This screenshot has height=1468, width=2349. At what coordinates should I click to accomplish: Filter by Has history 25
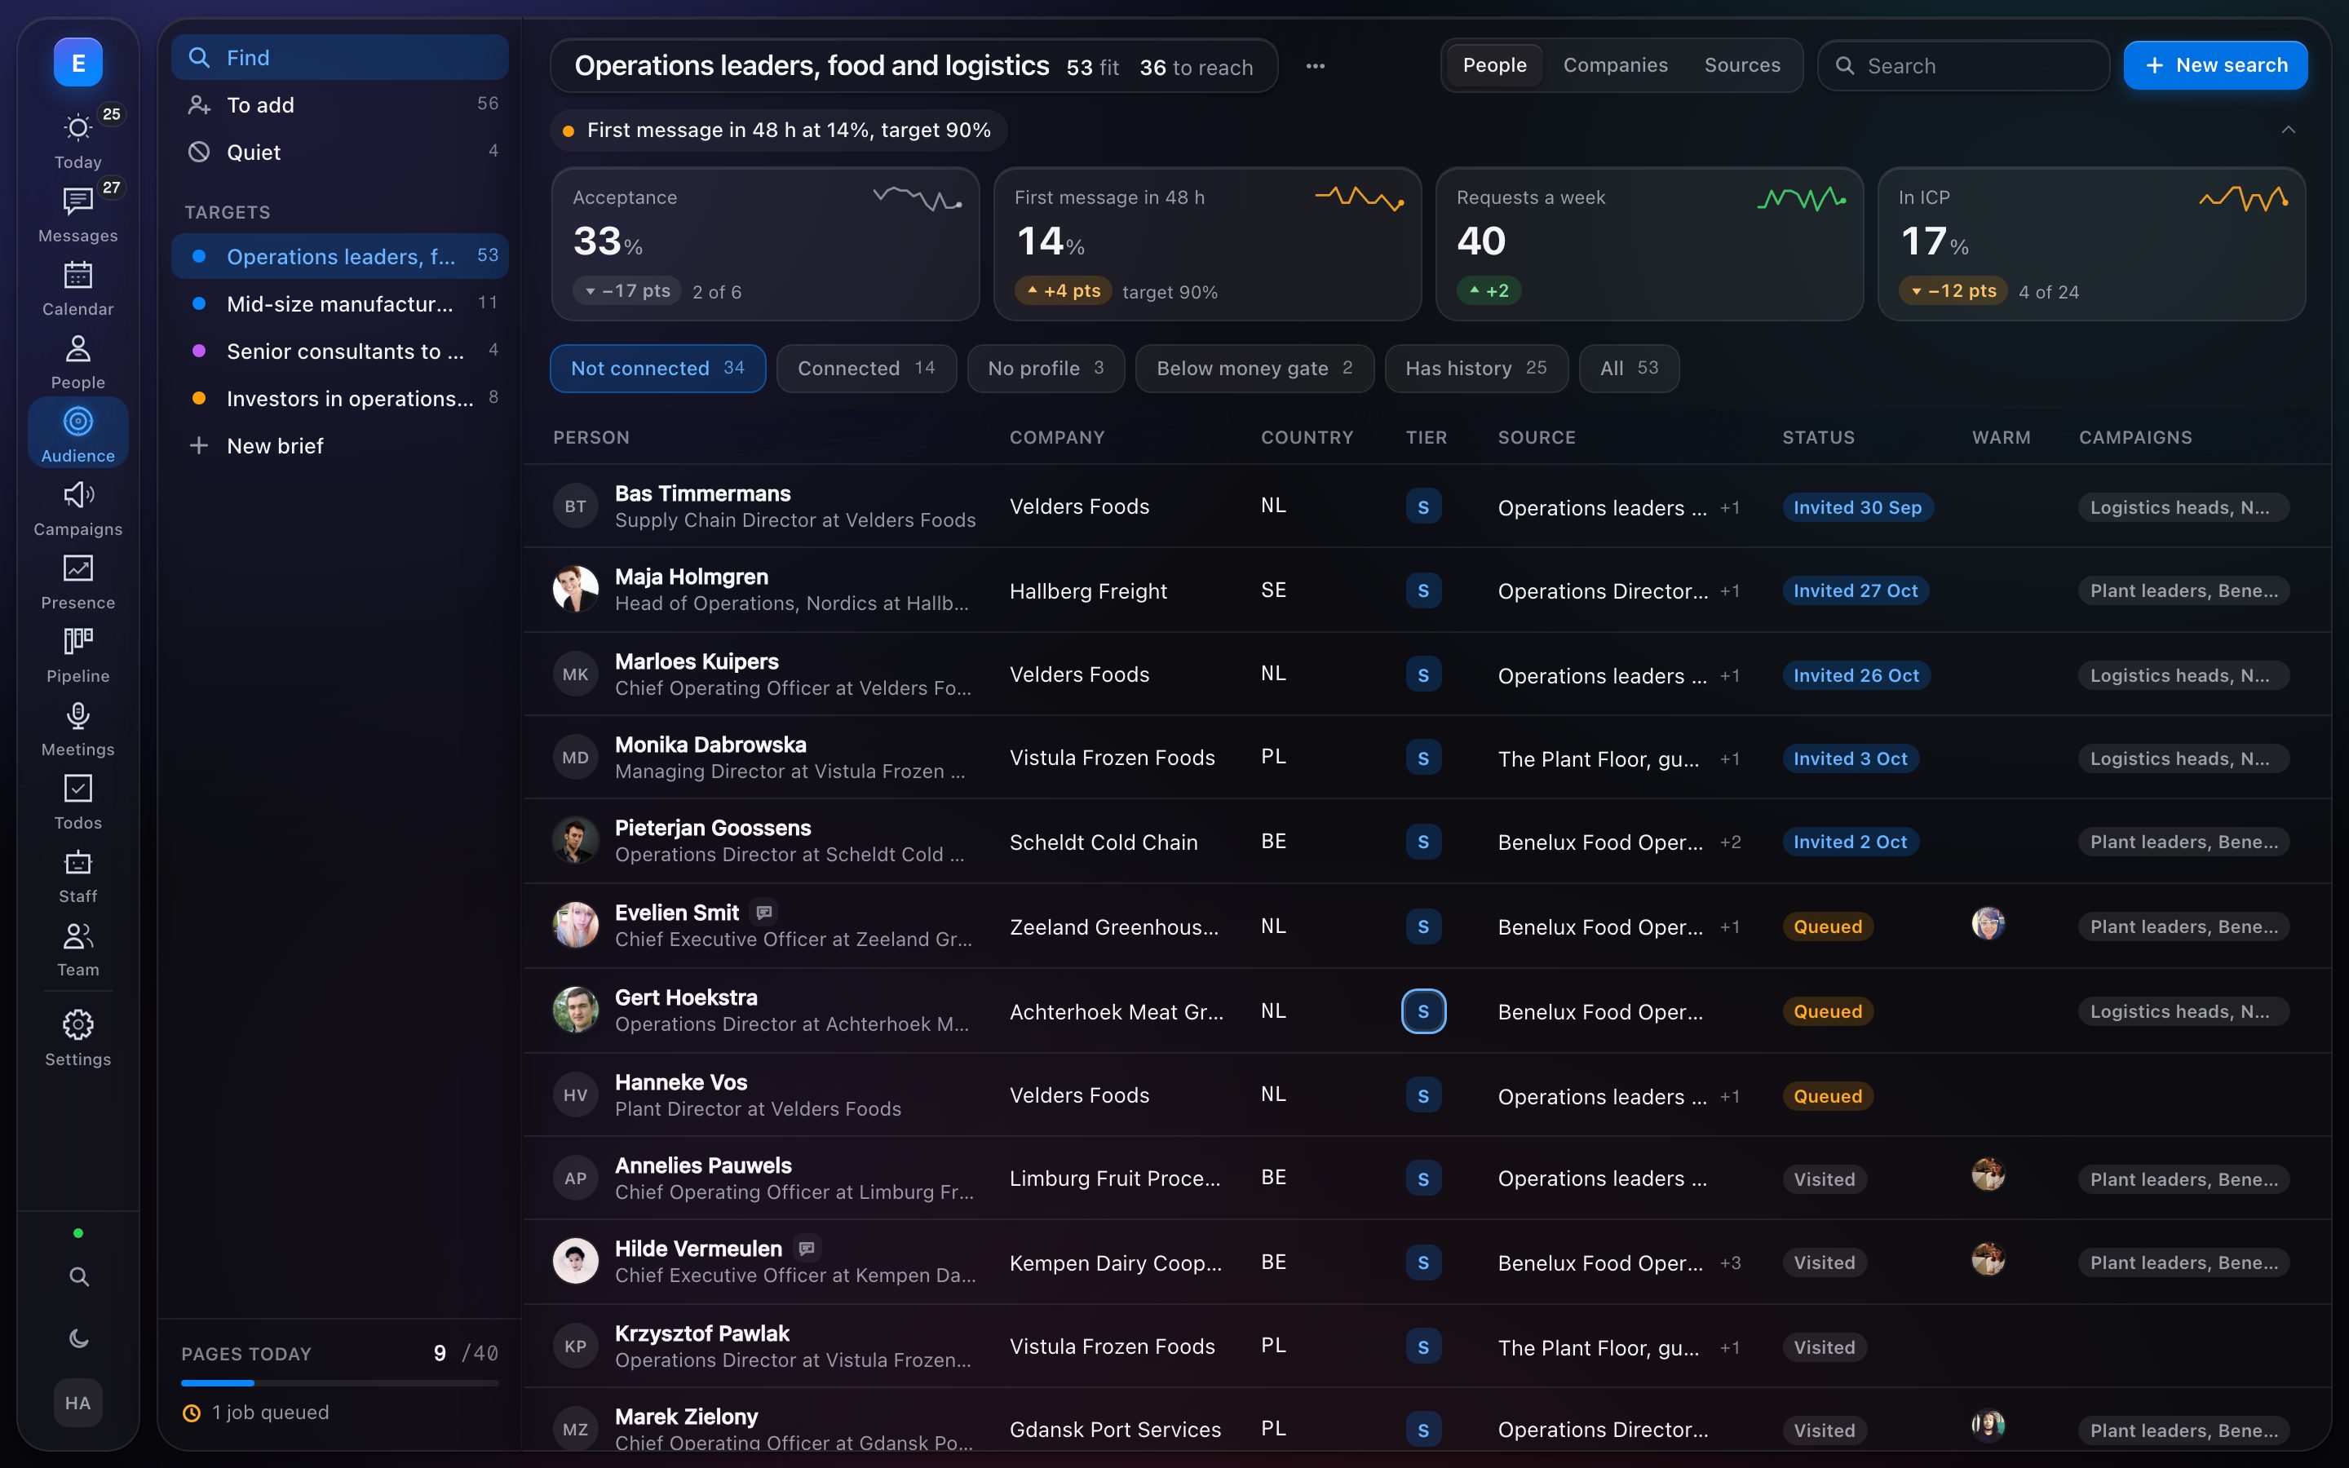1475,368
